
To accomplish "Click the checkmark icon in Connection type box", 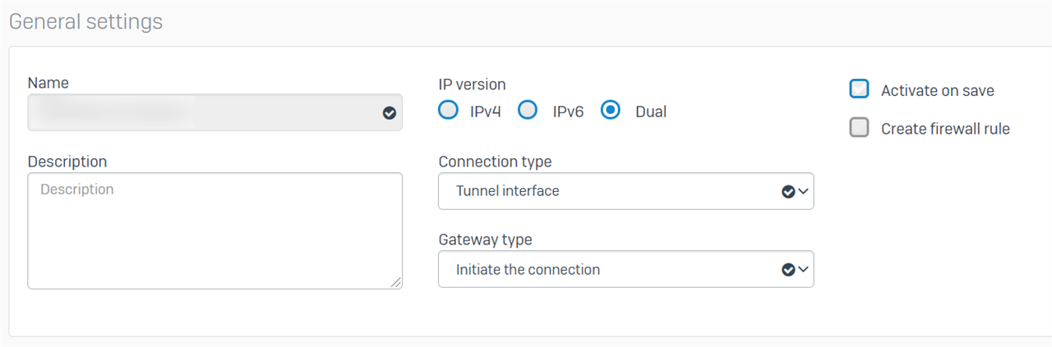I will coord(788,191).
